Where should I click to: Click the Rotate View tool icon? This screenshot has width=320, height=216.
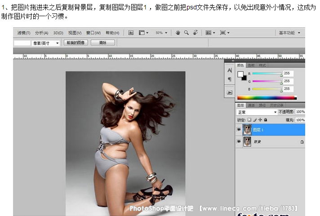[x=195, y=33]
